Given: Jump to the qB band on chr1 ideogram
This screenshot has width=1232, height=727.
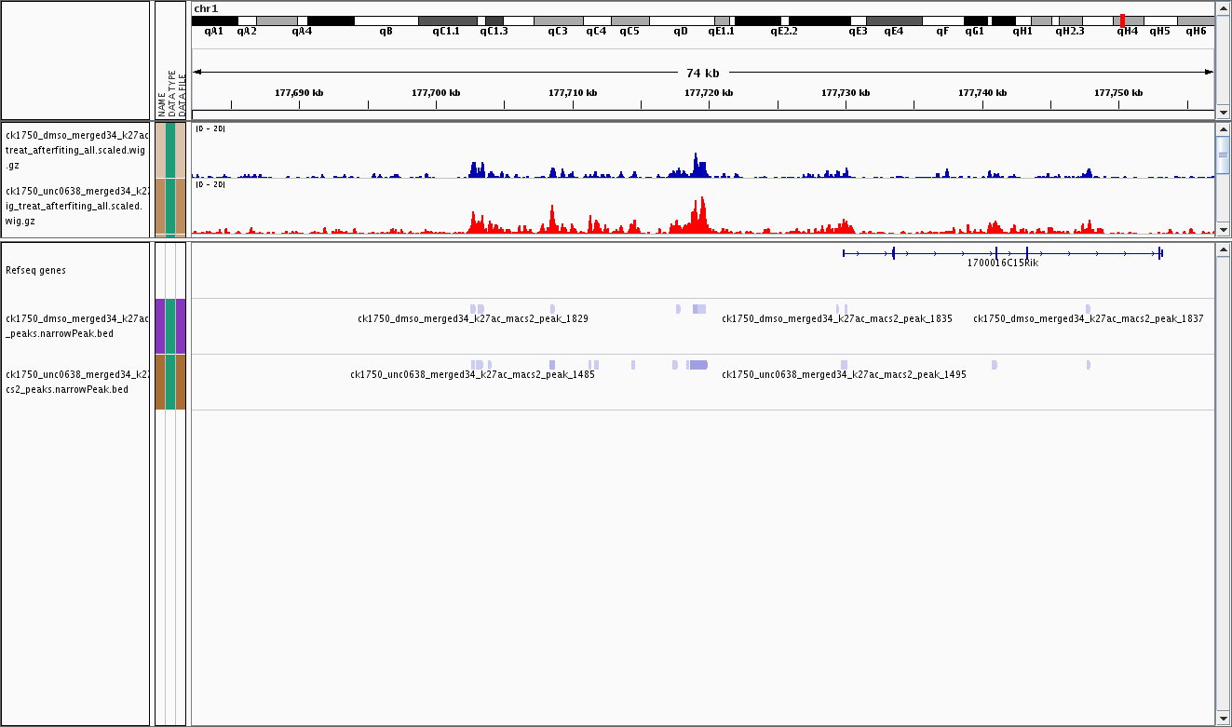Looking at the screenshot, I should point(386,20).
